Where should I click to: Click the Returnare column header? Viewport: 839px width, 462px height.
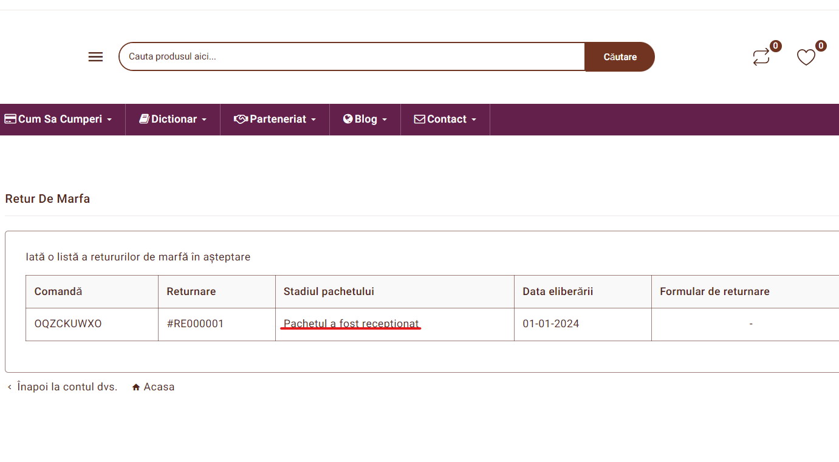coord(217,292)
